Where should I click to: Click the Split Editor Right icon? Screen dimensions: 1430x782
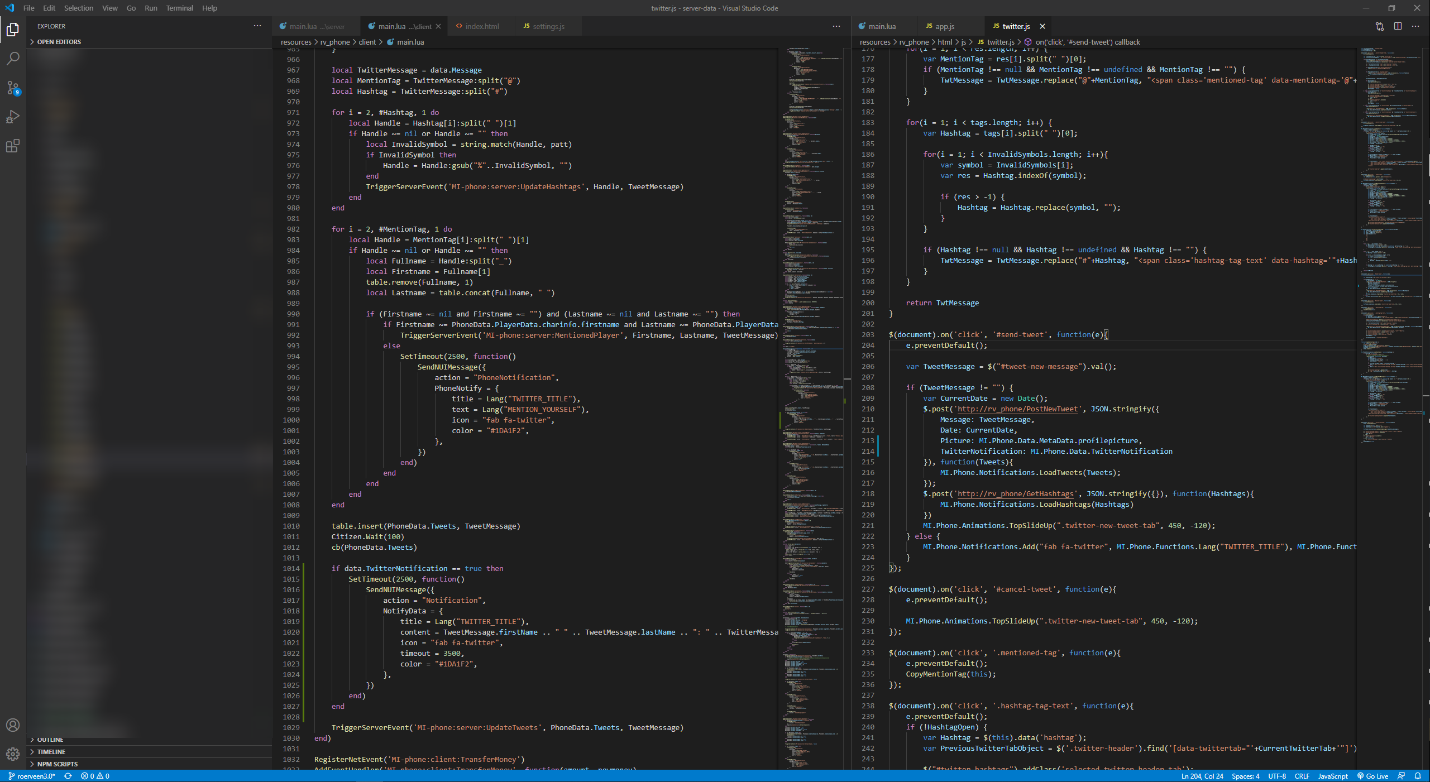[x=1398, y=26]
